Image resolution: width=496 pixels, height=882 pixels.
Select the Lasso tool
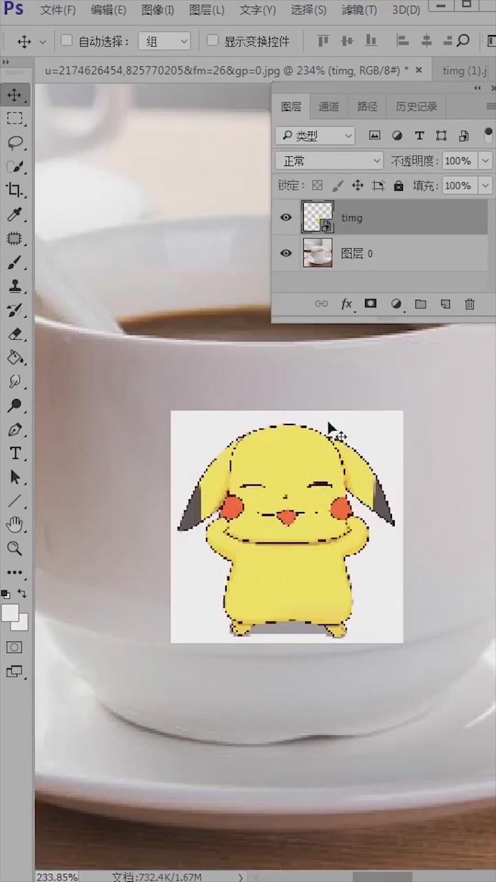pos(15,143)
